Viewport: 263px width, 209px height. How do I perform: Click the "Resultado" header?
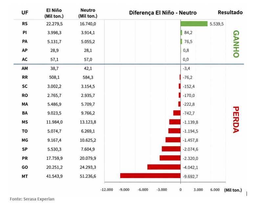230,12
